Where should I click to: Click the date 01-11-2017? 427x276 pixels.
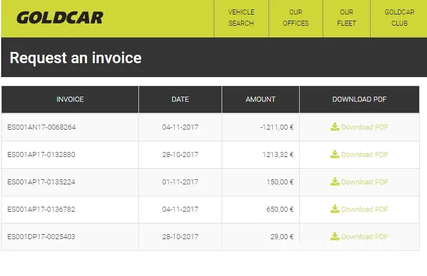point(180,182)
